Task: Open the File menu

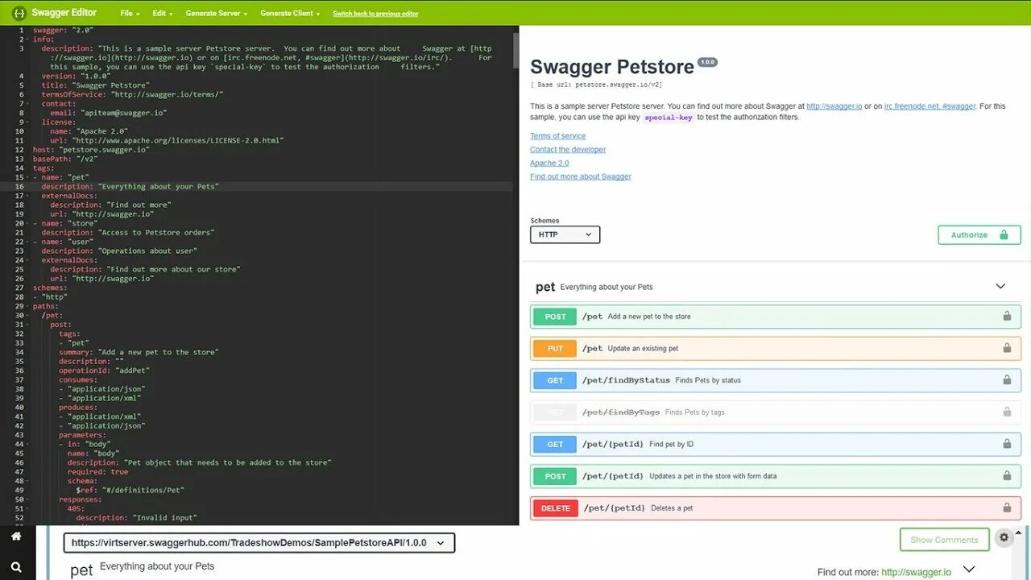Action: tap(130, 14)
